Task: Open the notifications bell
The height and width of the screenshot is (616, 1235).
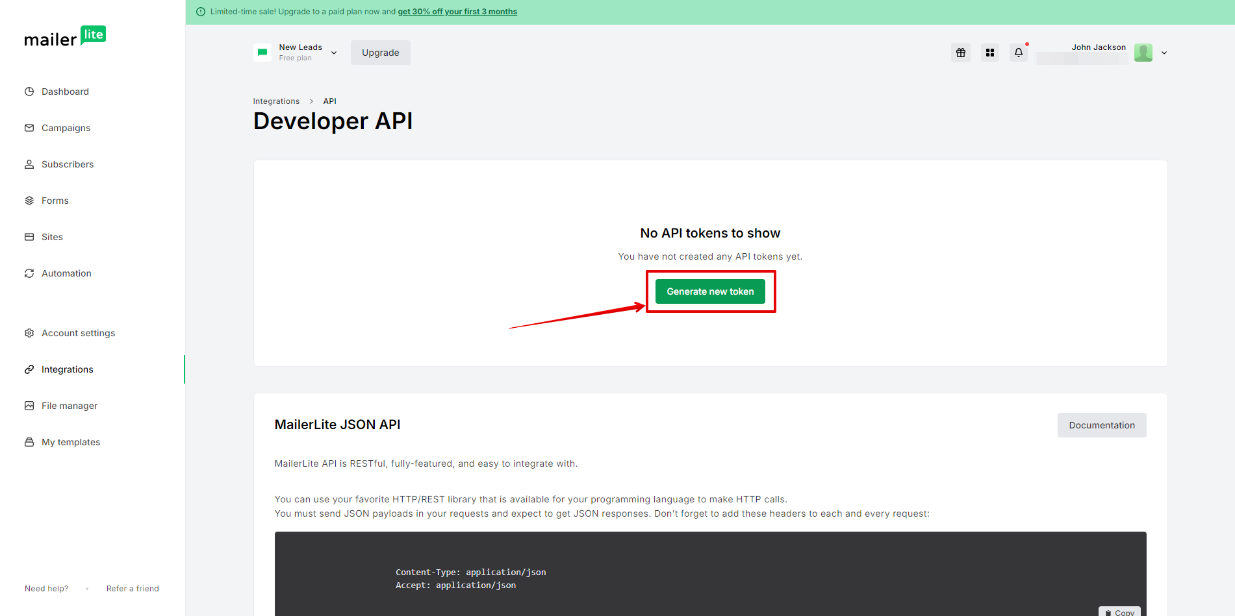Action: [x=1019, y=53]
